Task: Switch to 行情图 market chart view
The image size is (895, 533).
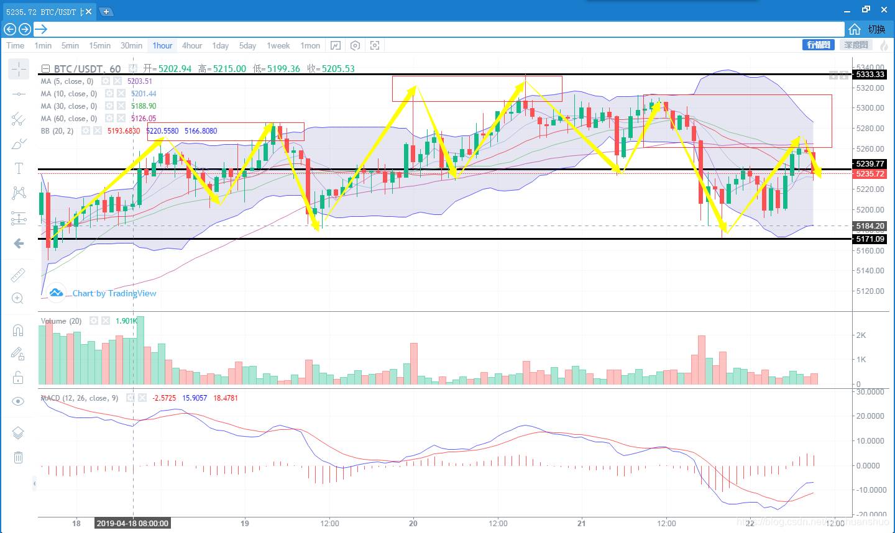Action: (x=819, y=45)
